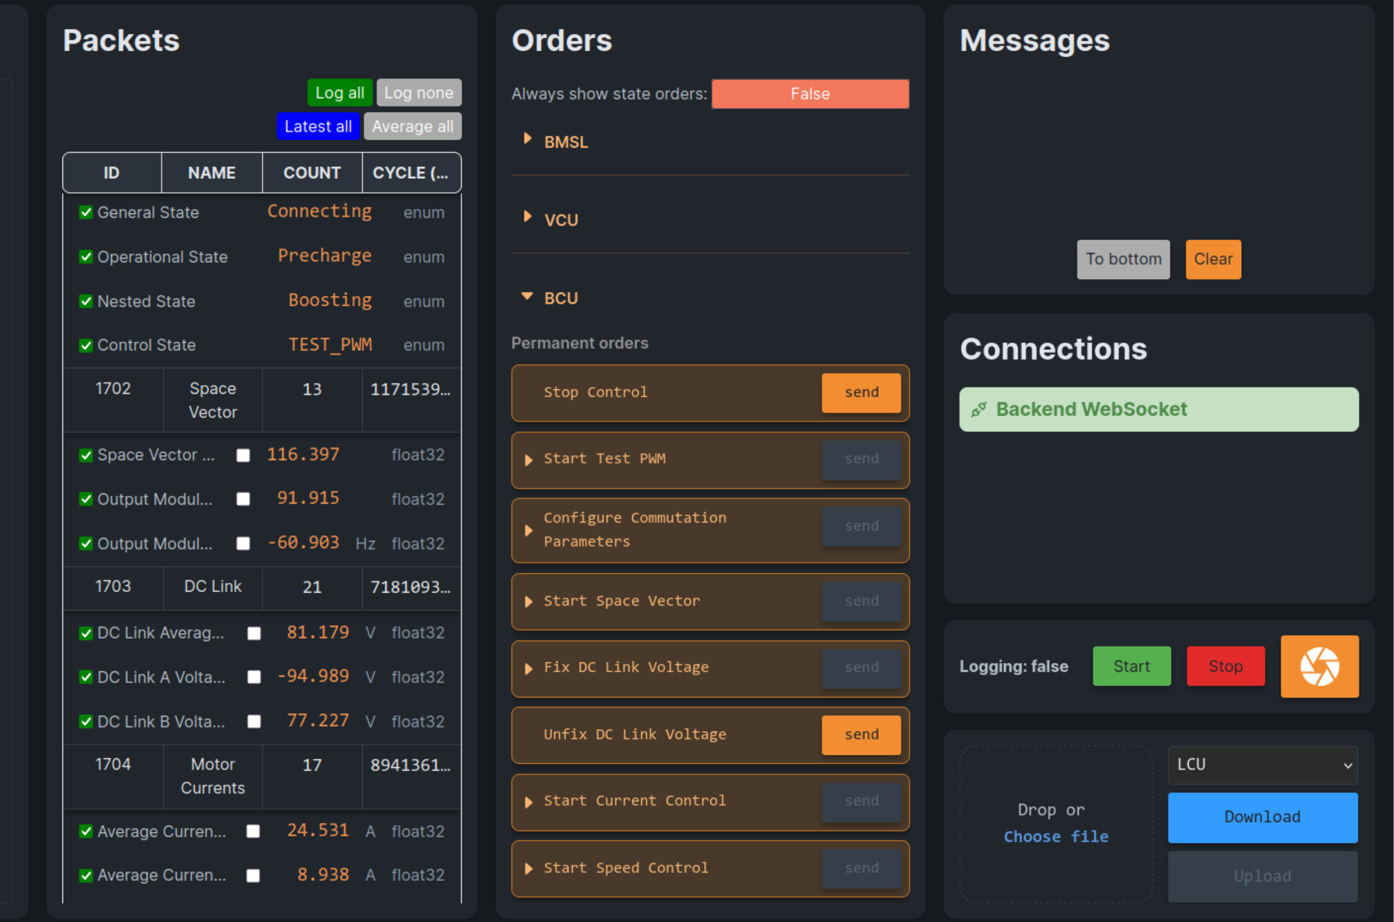Expand the Start Space Vector order

click(x=529, y=602)
